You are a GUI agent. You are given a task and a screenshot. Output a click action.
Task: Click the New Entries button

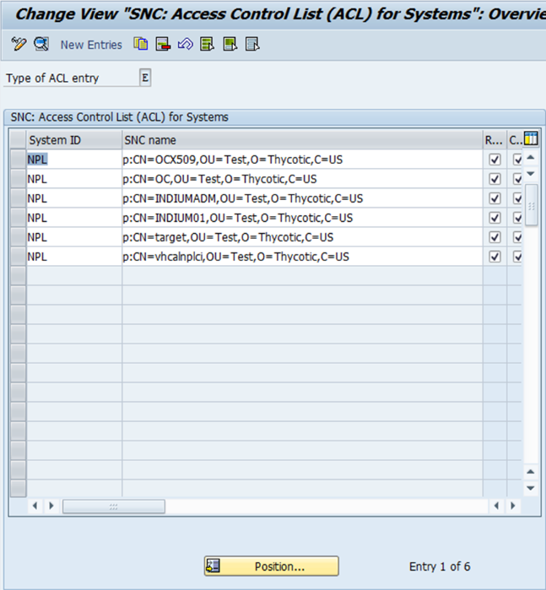pyautogui.click(x=91, y=45)
